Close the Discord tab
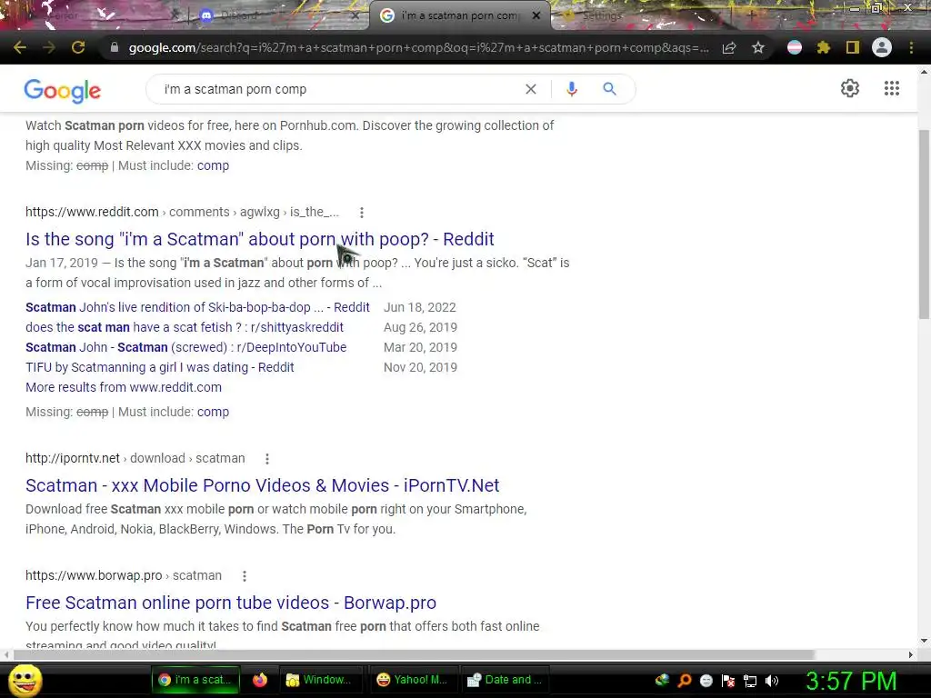Screen dimensions: 931x698 click(x=355, y=16)
